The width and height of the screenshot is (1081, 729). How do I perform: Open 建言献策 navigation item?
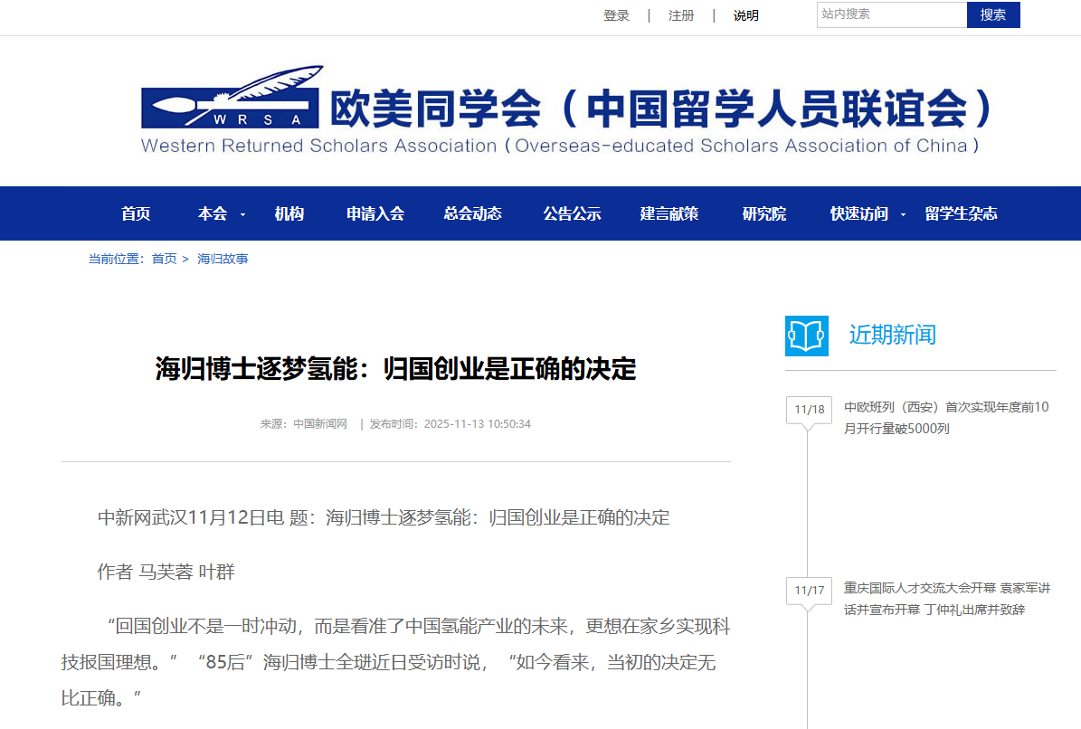pyautogui.click(x=669, y=213)
